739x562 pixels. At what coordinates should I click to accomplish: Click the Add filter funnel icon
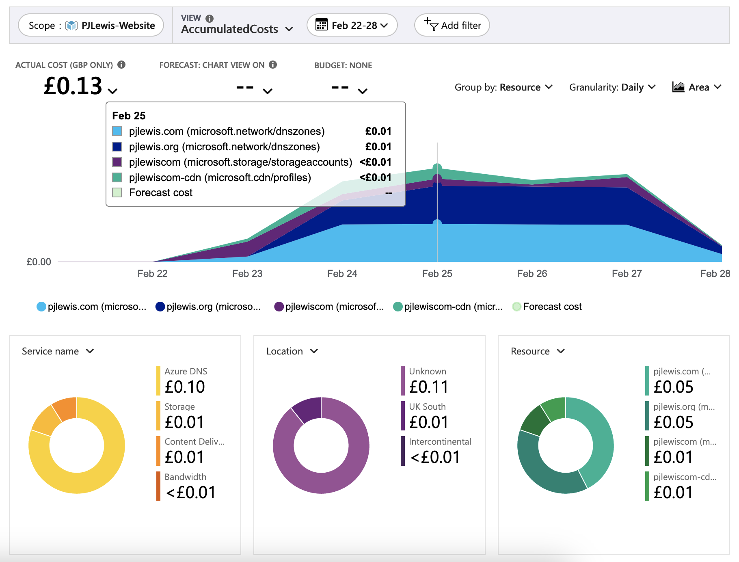click(x=431, y=24)
